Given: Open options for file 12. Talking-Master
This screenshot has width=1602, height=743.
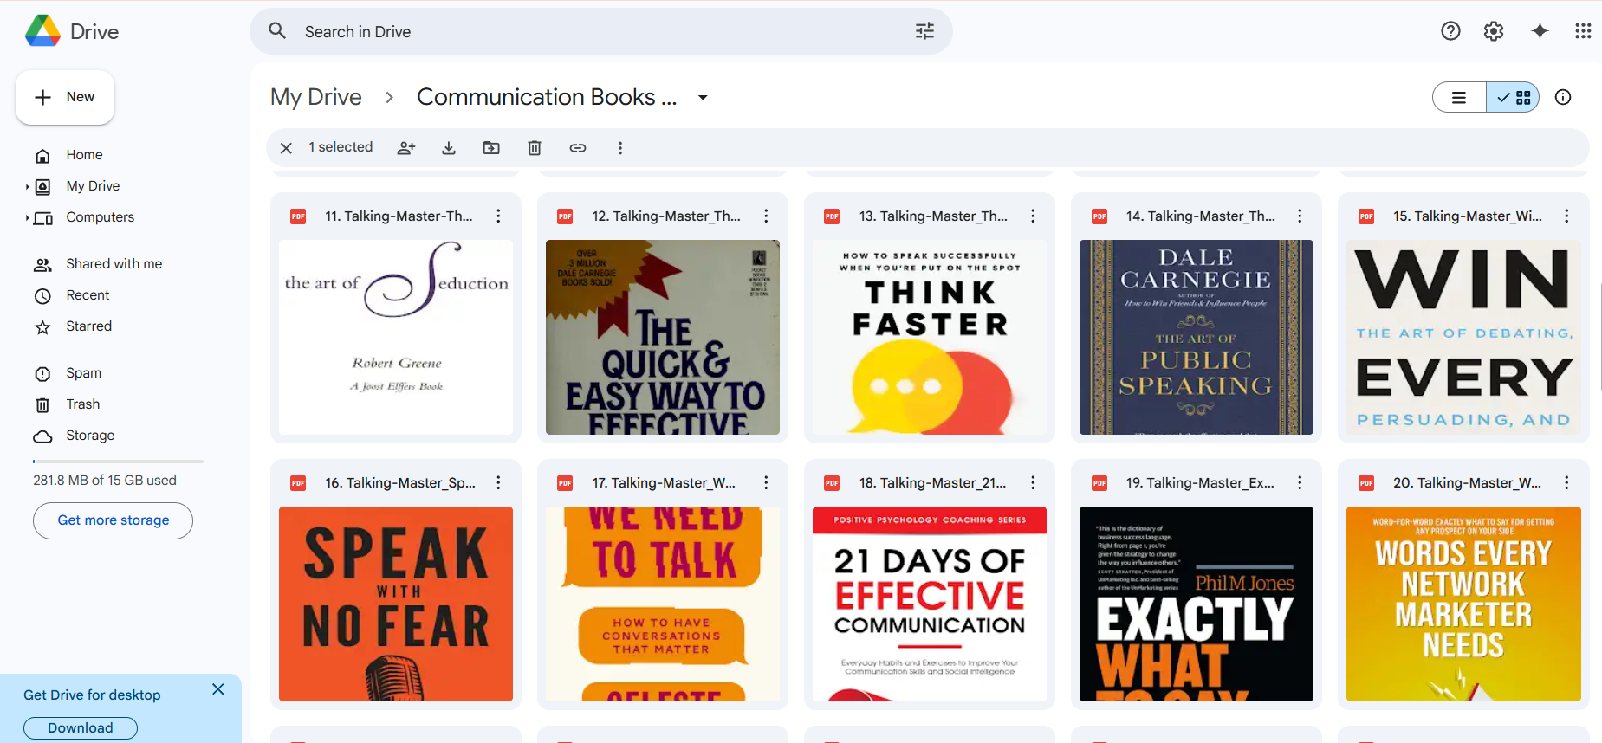Looking at the screenshot, I should pos(766,216).
